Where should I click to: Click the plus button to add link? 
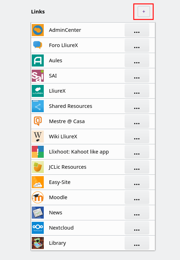pyautogui.click(x=144, y=11)
